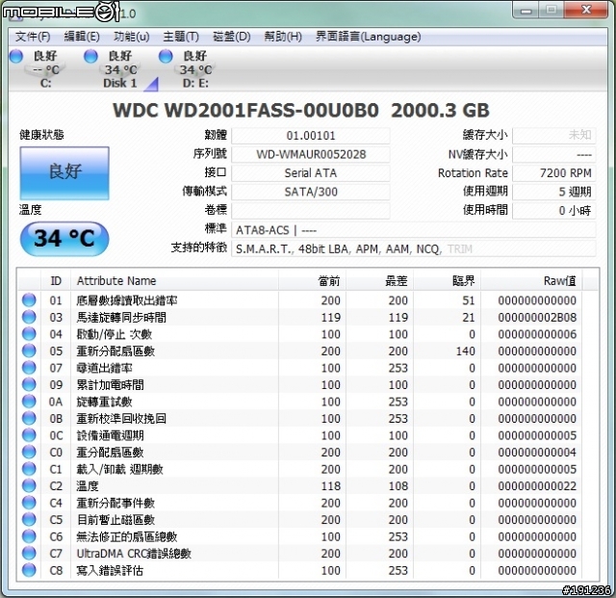Maximize the window

552,11
